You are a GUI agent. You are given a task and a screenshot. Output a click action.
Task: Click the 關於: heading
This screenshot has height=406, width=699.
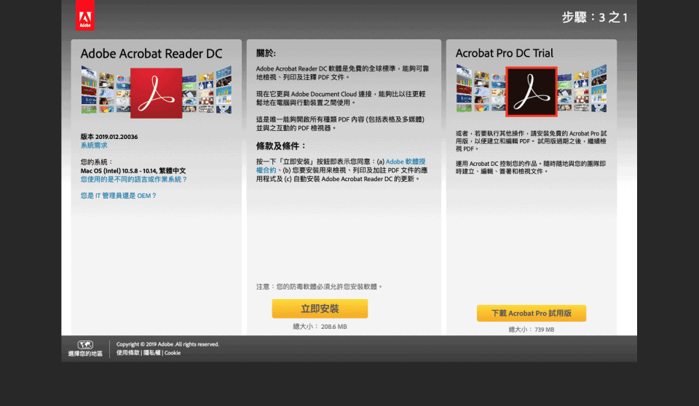point(266,53)
